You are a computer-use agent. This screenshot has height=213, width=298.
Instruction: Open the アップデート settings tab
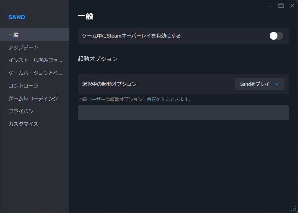(x=35, y=47)
